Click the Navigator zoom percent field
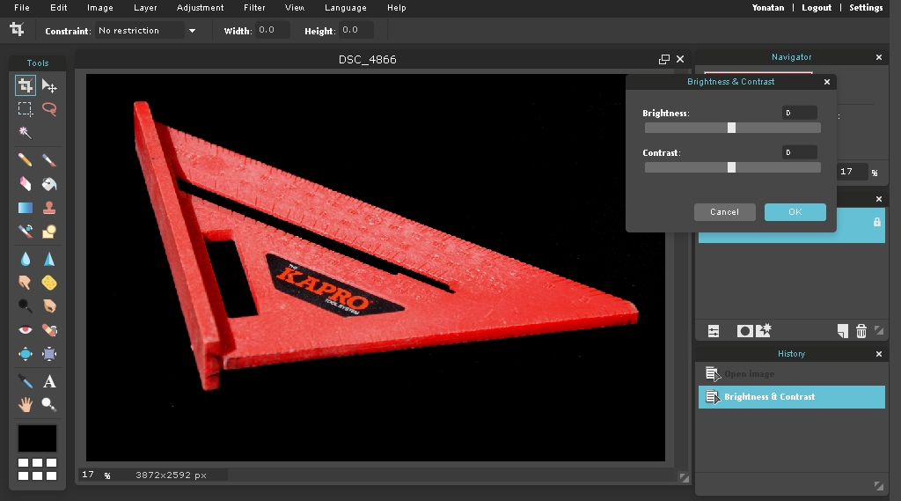 pyautogui.click(x=852, y=172)
